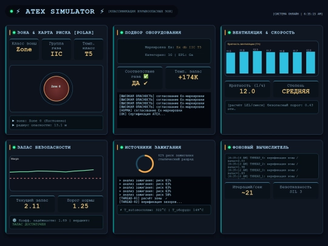Click the 'Кратность вентиляции' chart title
The height and width of the screenshot is (246, 328).
(244, 44)
